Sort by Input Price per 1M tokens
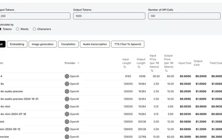 152,71
